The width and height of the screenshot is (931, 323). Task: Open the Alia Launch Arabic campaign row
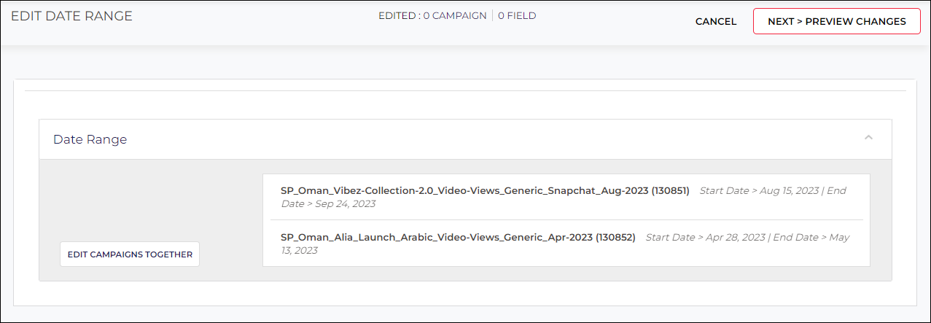pyautogui.click(x=457, y=238)
